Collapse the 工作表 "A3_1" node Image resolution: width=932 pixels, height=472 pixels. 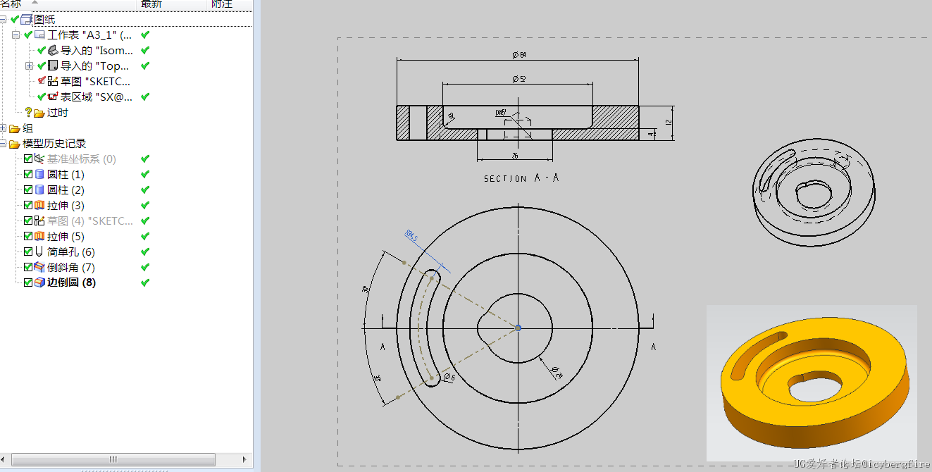pos(16,35)
